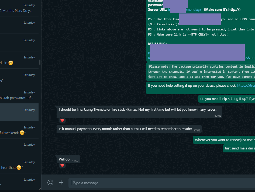The height and width of the screenshot is (192, 255).
Task: Open the xtremehd.xyz server URL link
Action: coord(184,10)
